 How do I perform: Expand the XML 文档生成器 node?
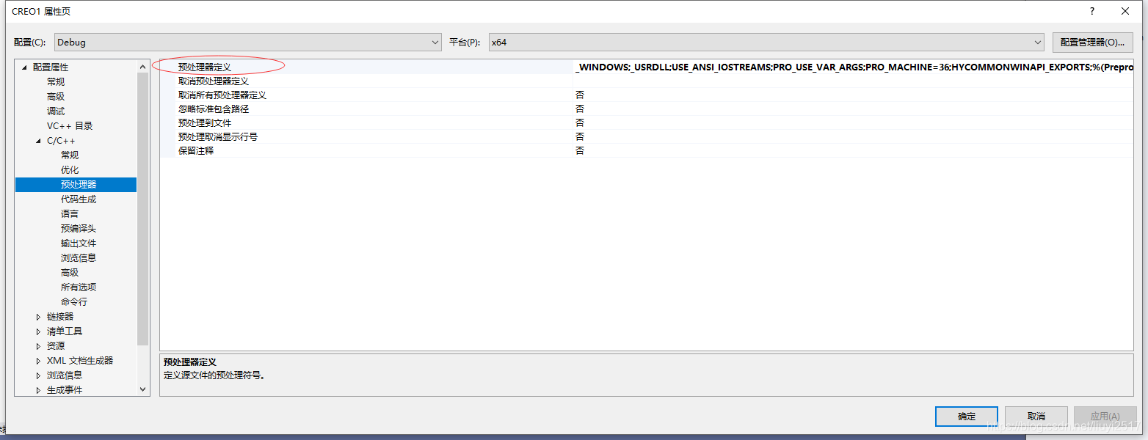pos(39,361)
